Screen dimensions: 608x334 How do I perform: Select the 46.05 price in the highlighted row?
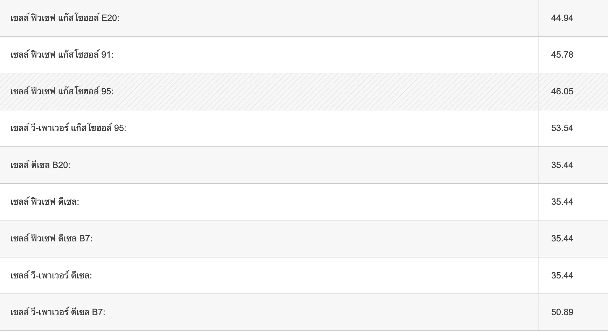562,92
